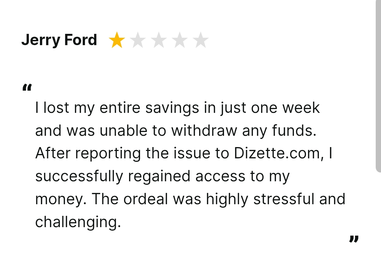Click the scrollbar track below the thumb
The image size is (381, 261).
coord(378,217)
